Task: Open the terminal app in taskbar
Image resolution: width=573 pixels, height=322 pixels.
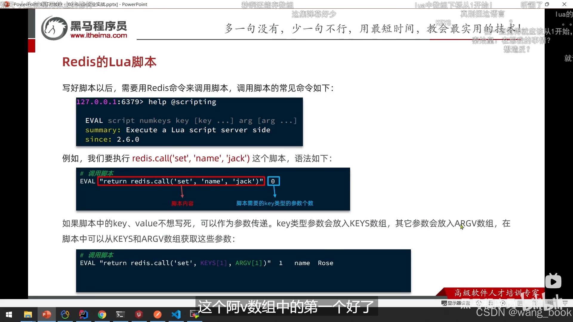Action: pos(120,315)
